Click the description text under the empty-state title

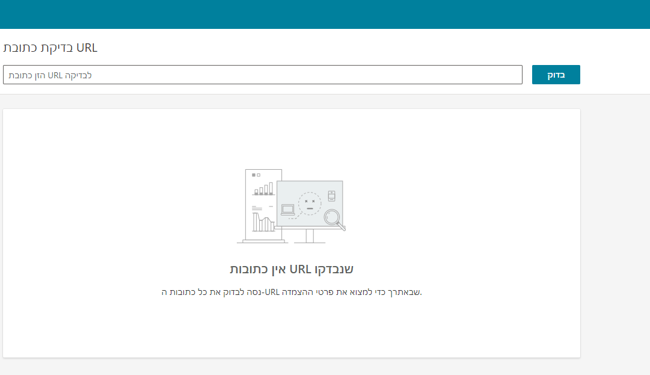click(292, 292)
